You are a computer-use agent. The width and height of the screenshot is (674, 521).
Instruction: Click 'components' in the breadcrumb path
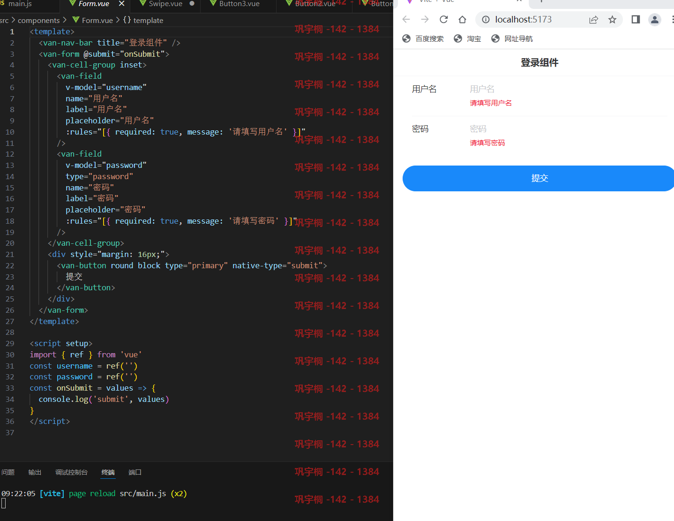click(38, 21)
